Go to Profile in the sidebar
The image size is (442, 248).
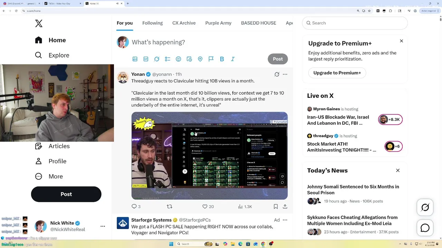[50, 161]
